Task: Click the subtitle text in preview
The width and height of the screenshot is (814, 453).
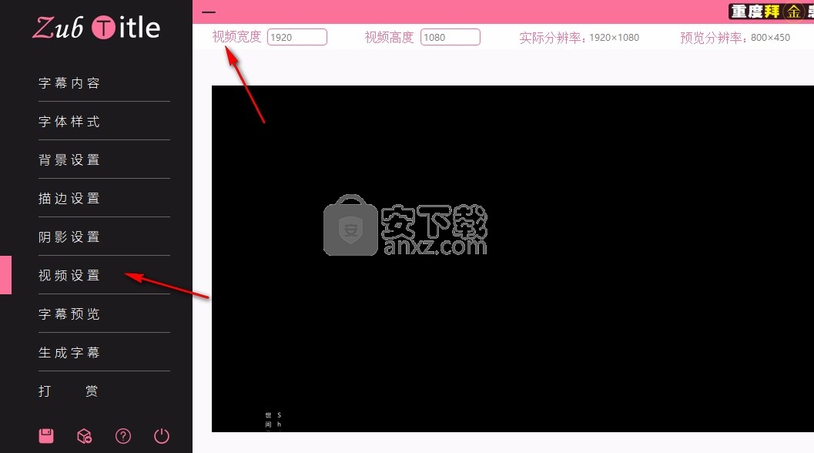Action: [x=274, y=420]
